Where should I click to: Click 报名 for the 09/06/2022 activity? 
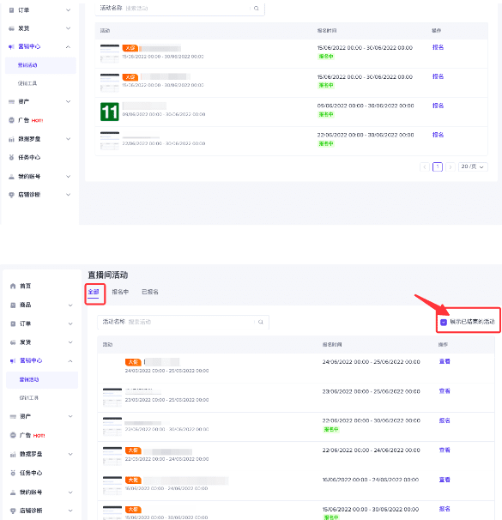(438, 106)
